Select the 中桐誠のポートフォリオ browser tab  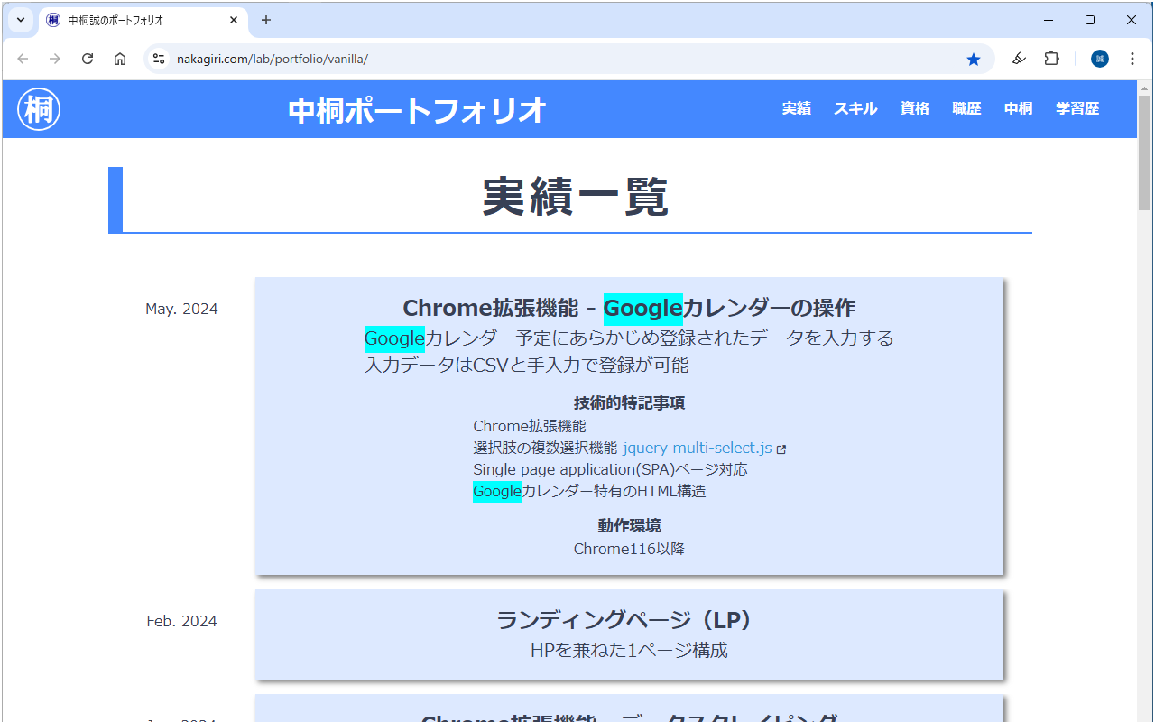143,20
